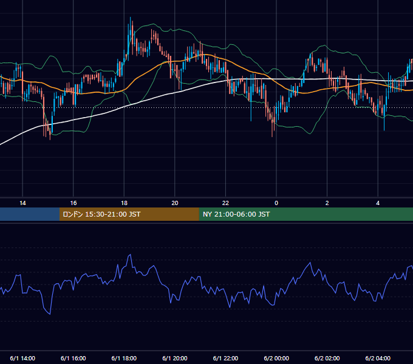Click the hour label 20 on price chart axis

[x=175, y=203]
